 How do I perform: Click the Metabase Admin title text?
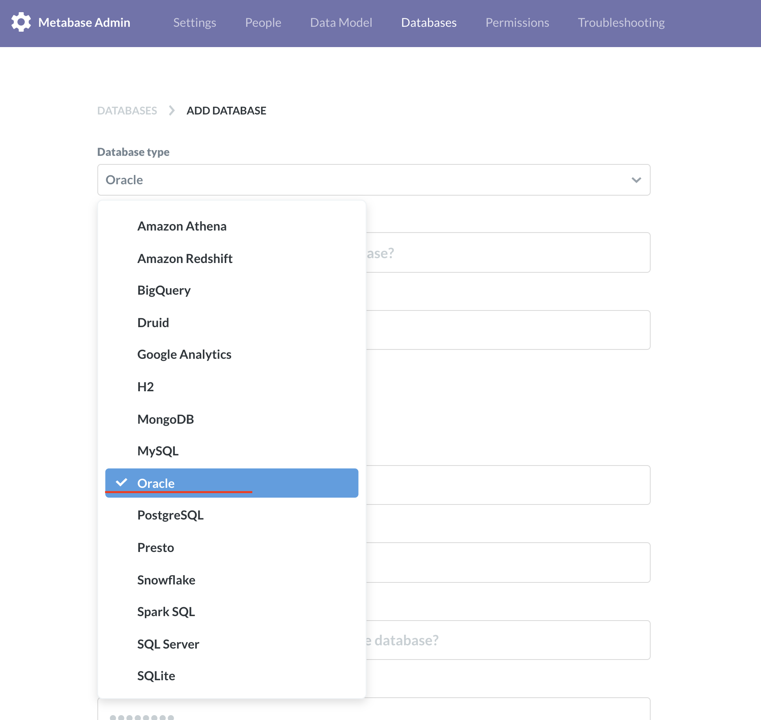point(84,22)
